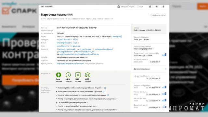Click 'Добавить в отчет' button

pyautogui.click(x=158, y=15)
